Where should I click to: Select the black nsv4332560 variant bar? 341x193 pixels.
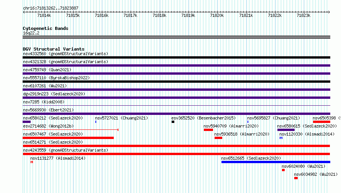click(176, 57)
